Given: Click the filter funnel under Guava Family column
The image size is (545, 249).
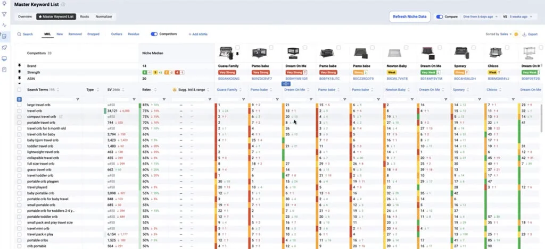Looking at the screenshot, I should click(244, 99).
